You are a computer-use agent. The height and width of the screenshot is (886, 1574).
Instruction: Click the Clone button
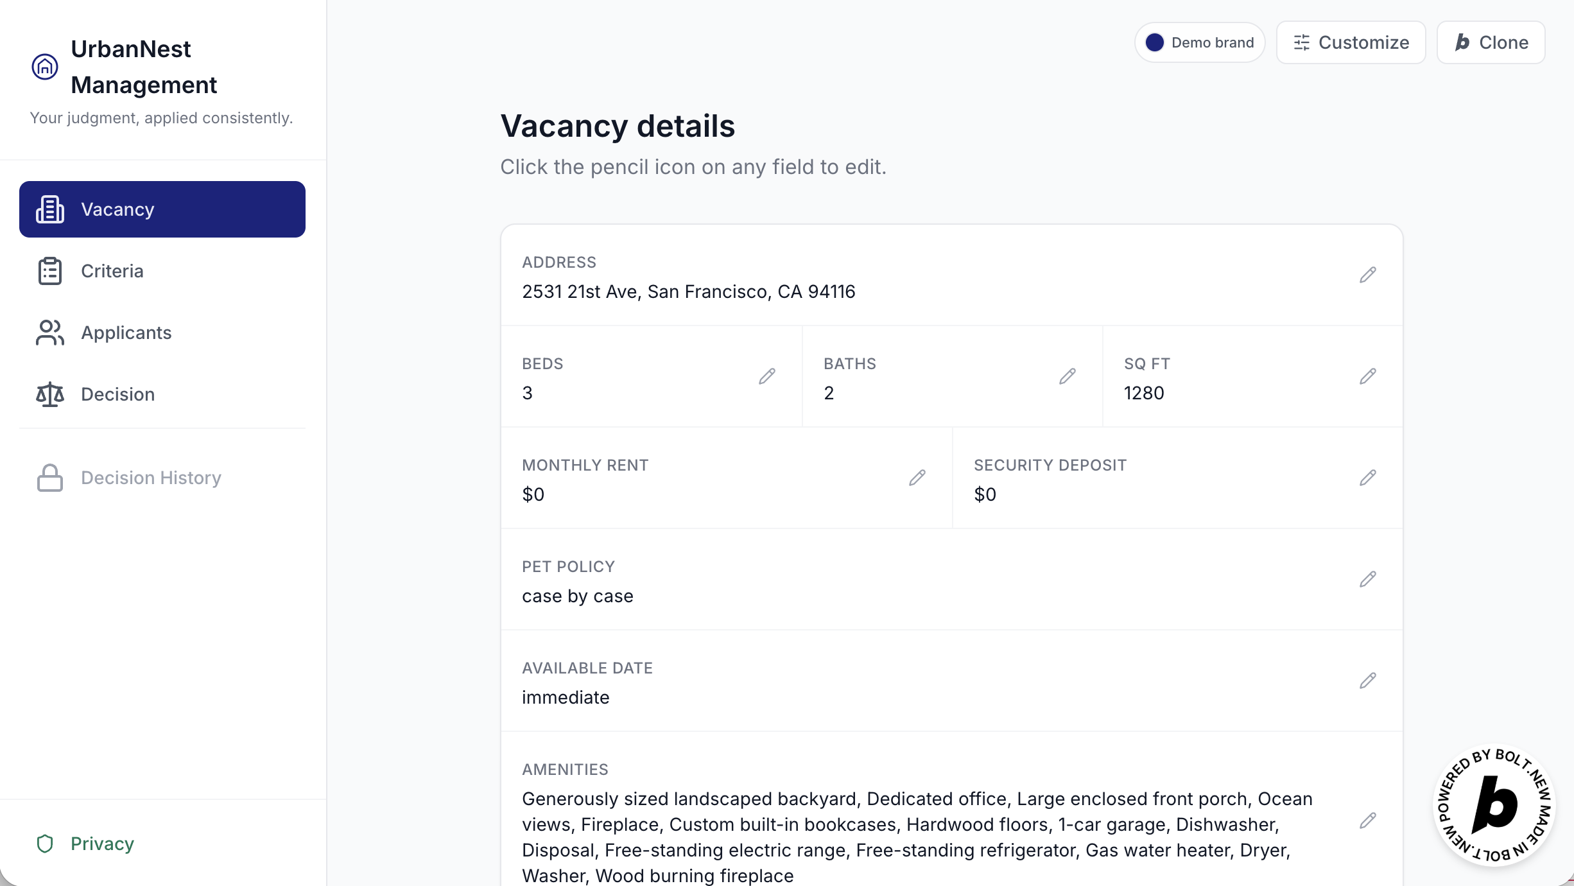coord(1491,42)
